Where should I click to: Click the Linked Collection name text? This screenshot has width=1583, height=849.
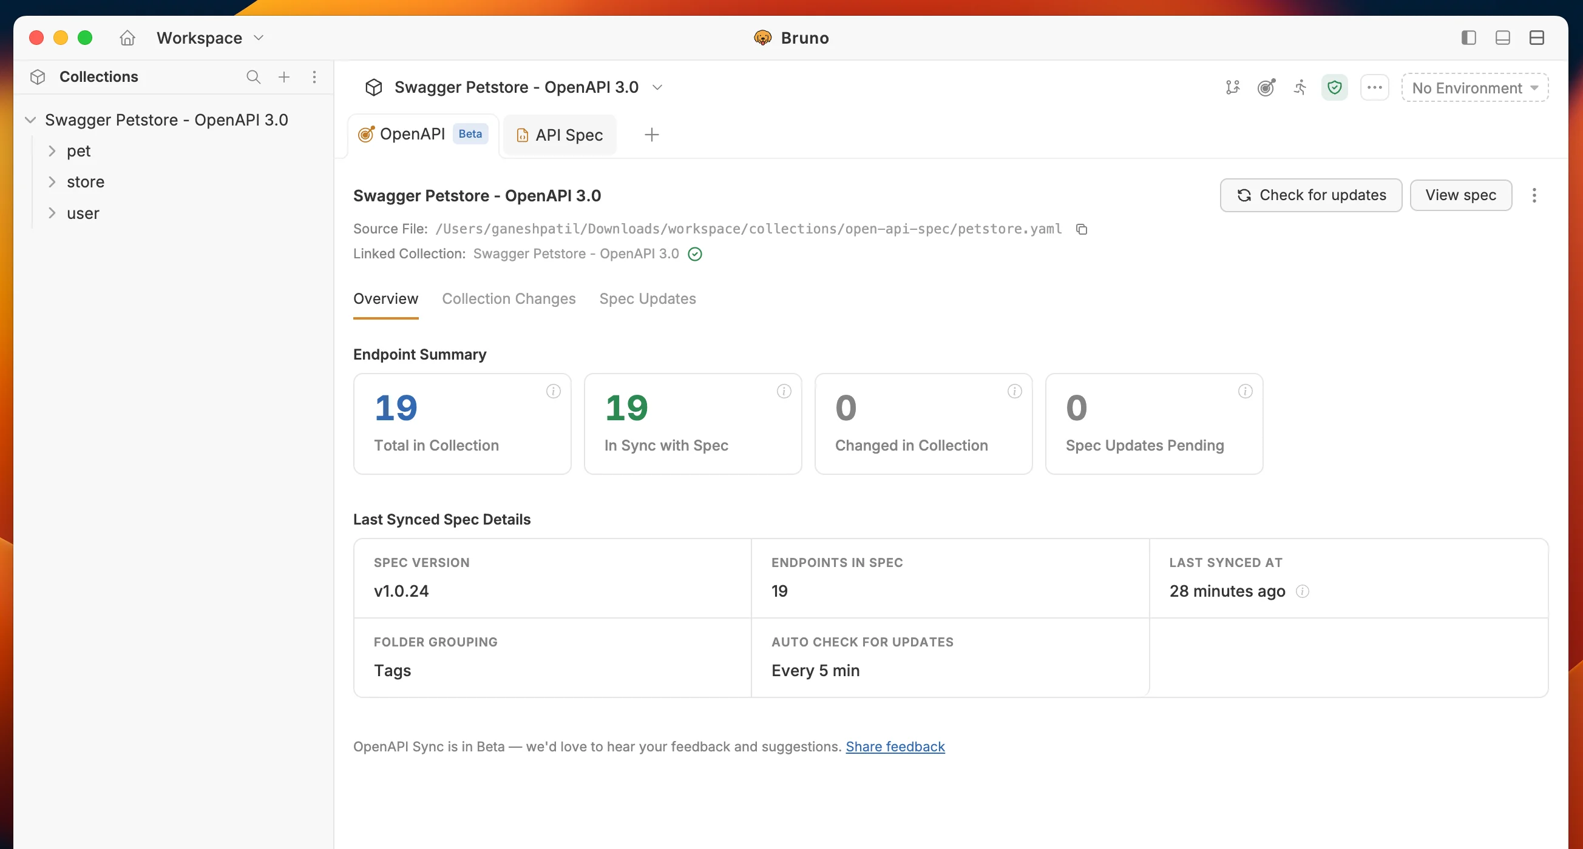pyautogui.click(x=576, y=254)
